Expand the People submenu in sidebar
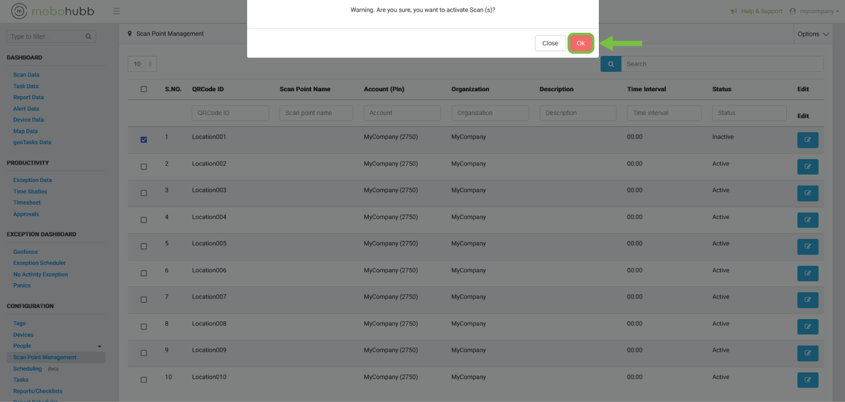The height and width of the screenshot is (402, 845). 99,346
